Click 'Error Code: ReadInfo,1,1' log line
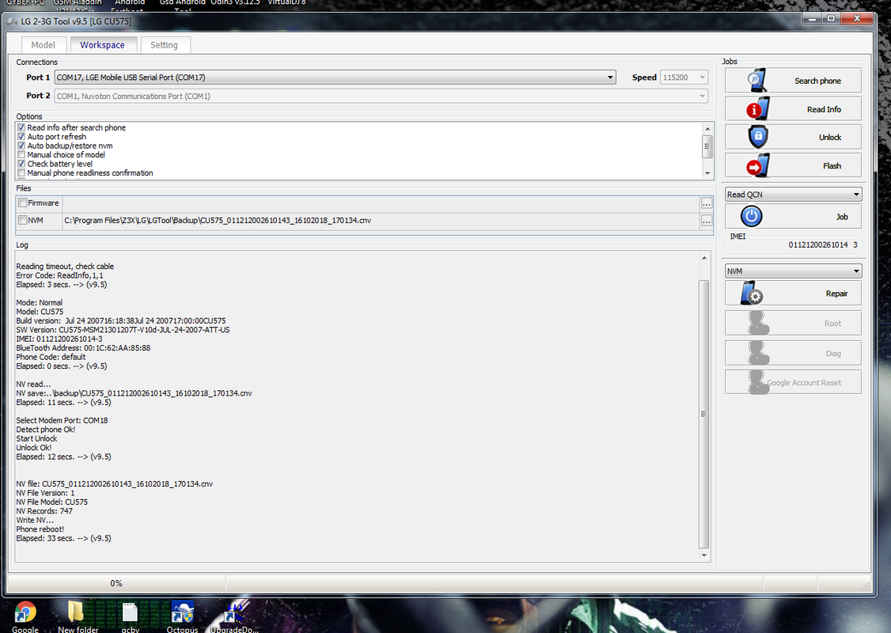Image resolution: width=891 pixels, height=633 pixels. tap(59, 275)
